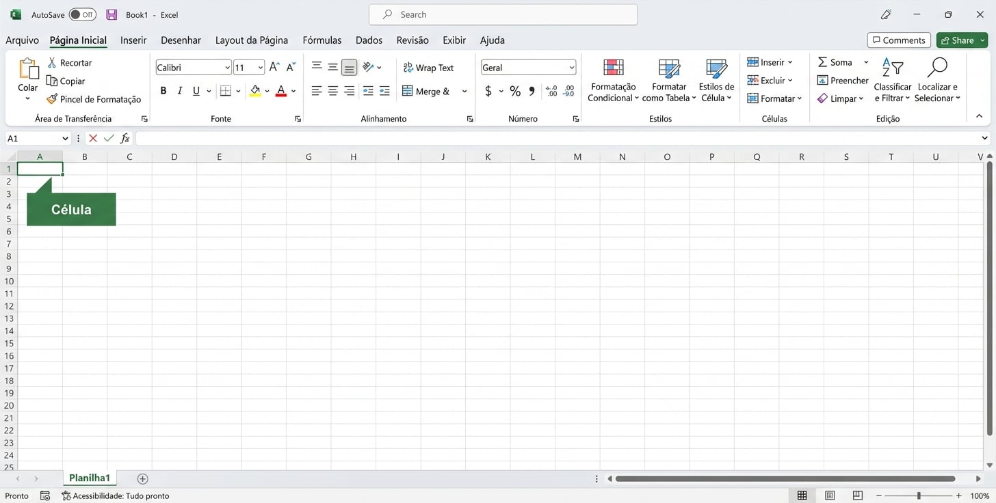The width and height of the screenshot is (996, 503).
Task: Toggle underline formatting
Action: coord(196,91)
